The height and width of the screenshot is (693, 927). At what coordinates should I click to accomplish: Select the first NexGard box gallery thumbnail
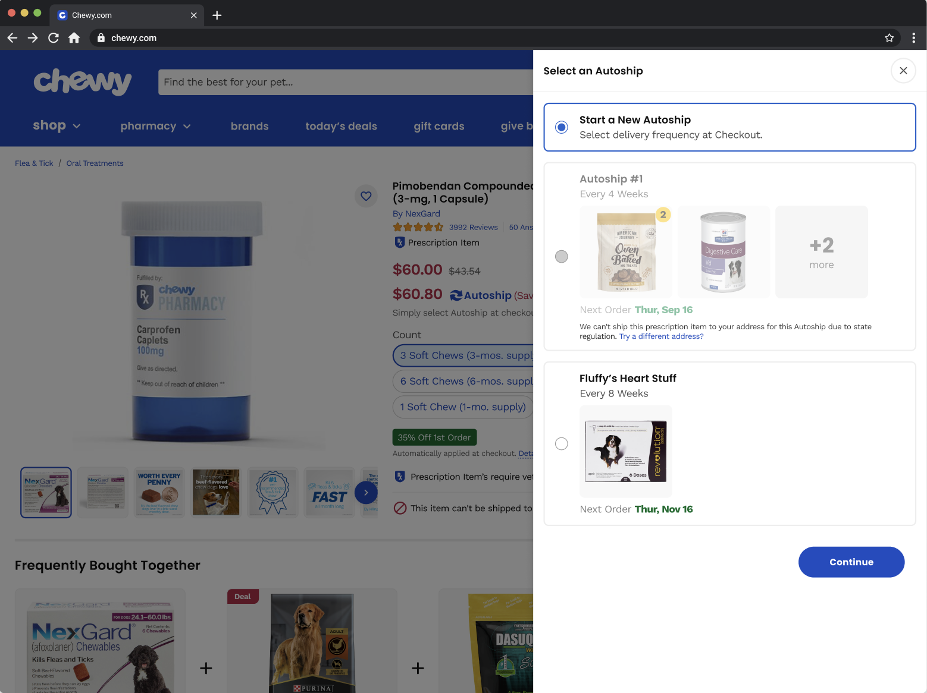point(46,492)
